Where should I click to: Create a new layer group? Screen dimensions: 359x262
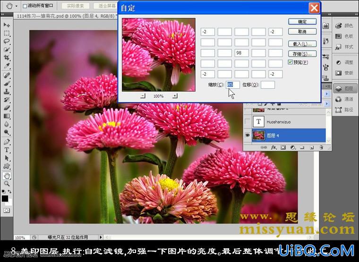(302, 148)
